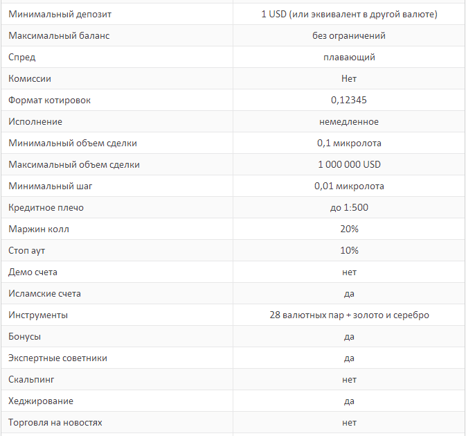Image resolution: width=466 pixels, height=436 pixels.
Task: Click the "Минимальный депозит" row label
Action: (60, 14)
